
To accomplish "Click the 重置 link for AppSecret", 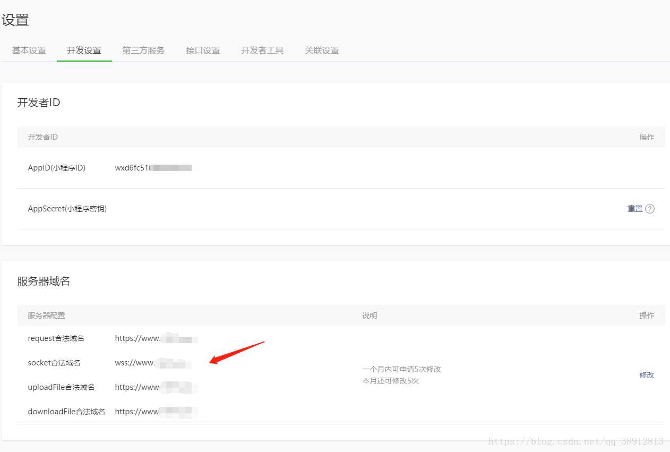I will [635, 209].
